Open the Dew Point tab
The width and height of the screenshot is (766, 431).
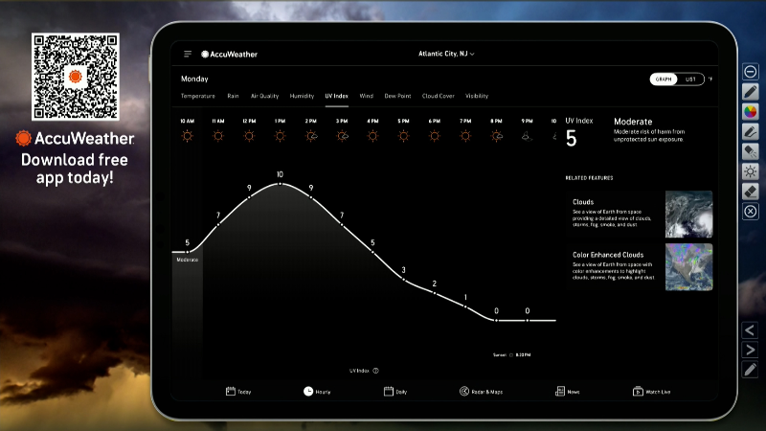tap(397, 96)
